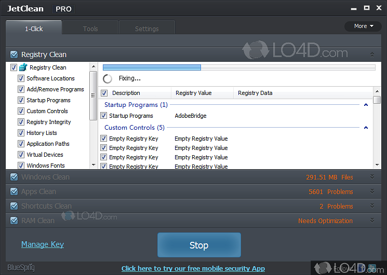The image size is (387, 275).
Task: Uncheck the Registry Clean tree root checkbox
Action: [x=14, y=67]
